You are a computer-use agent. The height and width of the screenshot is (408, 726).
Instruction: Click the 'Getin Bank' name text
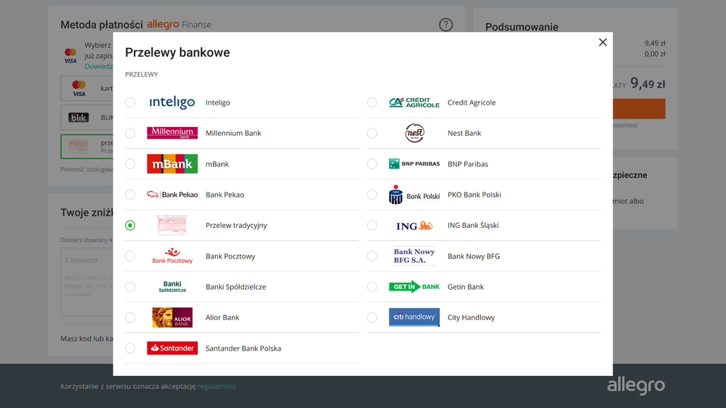[465, 287]
